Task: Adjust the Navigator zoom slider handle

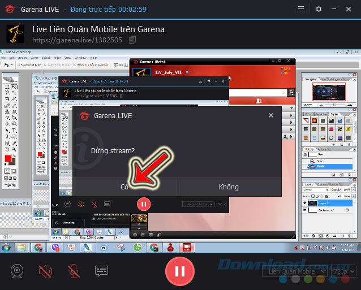Action: [334, 105]
